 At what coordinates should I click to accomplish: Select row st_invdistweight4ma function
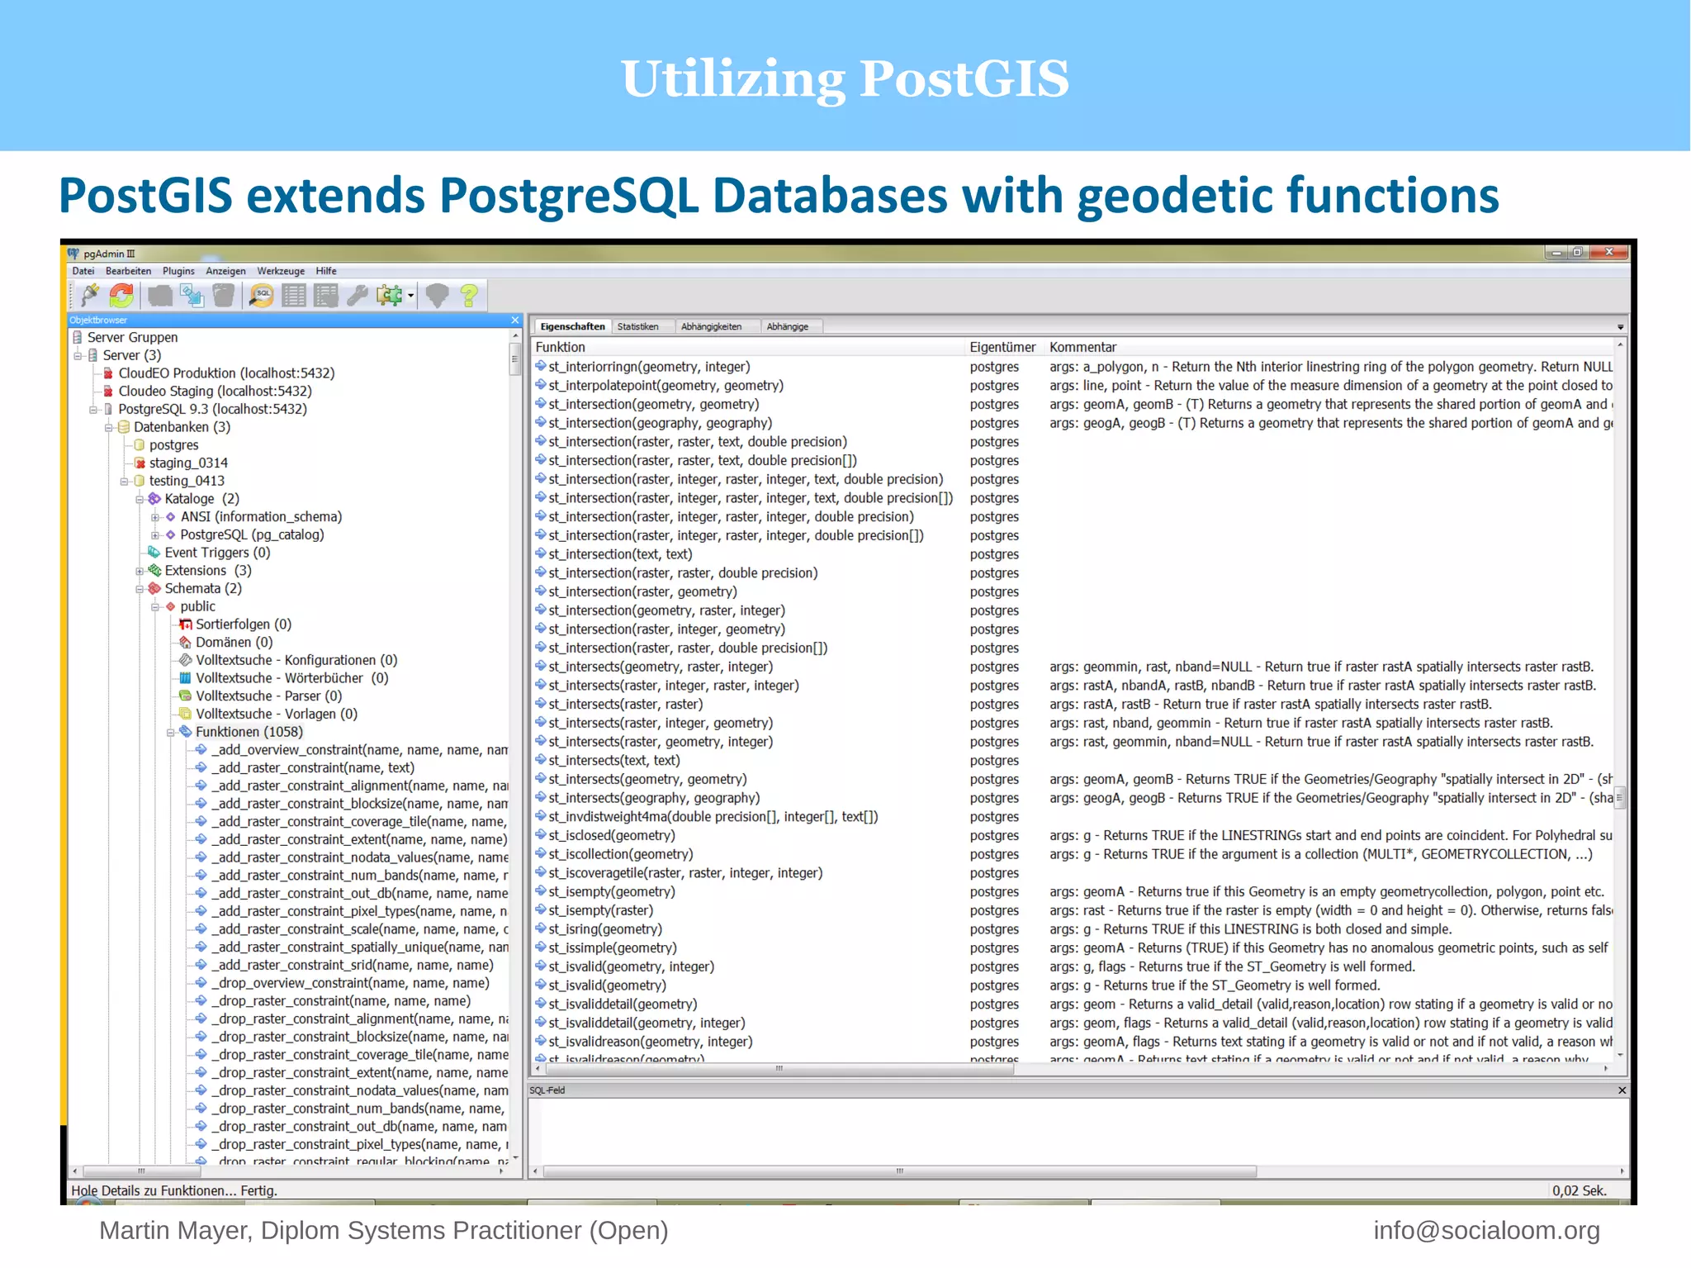pos(1073,817)
